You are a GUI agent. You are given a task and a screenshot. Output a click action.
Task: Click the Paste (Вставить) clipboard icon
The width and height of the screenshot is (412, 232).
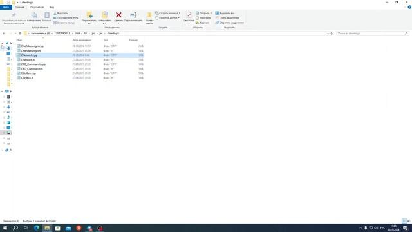click(x=47, y=15)
